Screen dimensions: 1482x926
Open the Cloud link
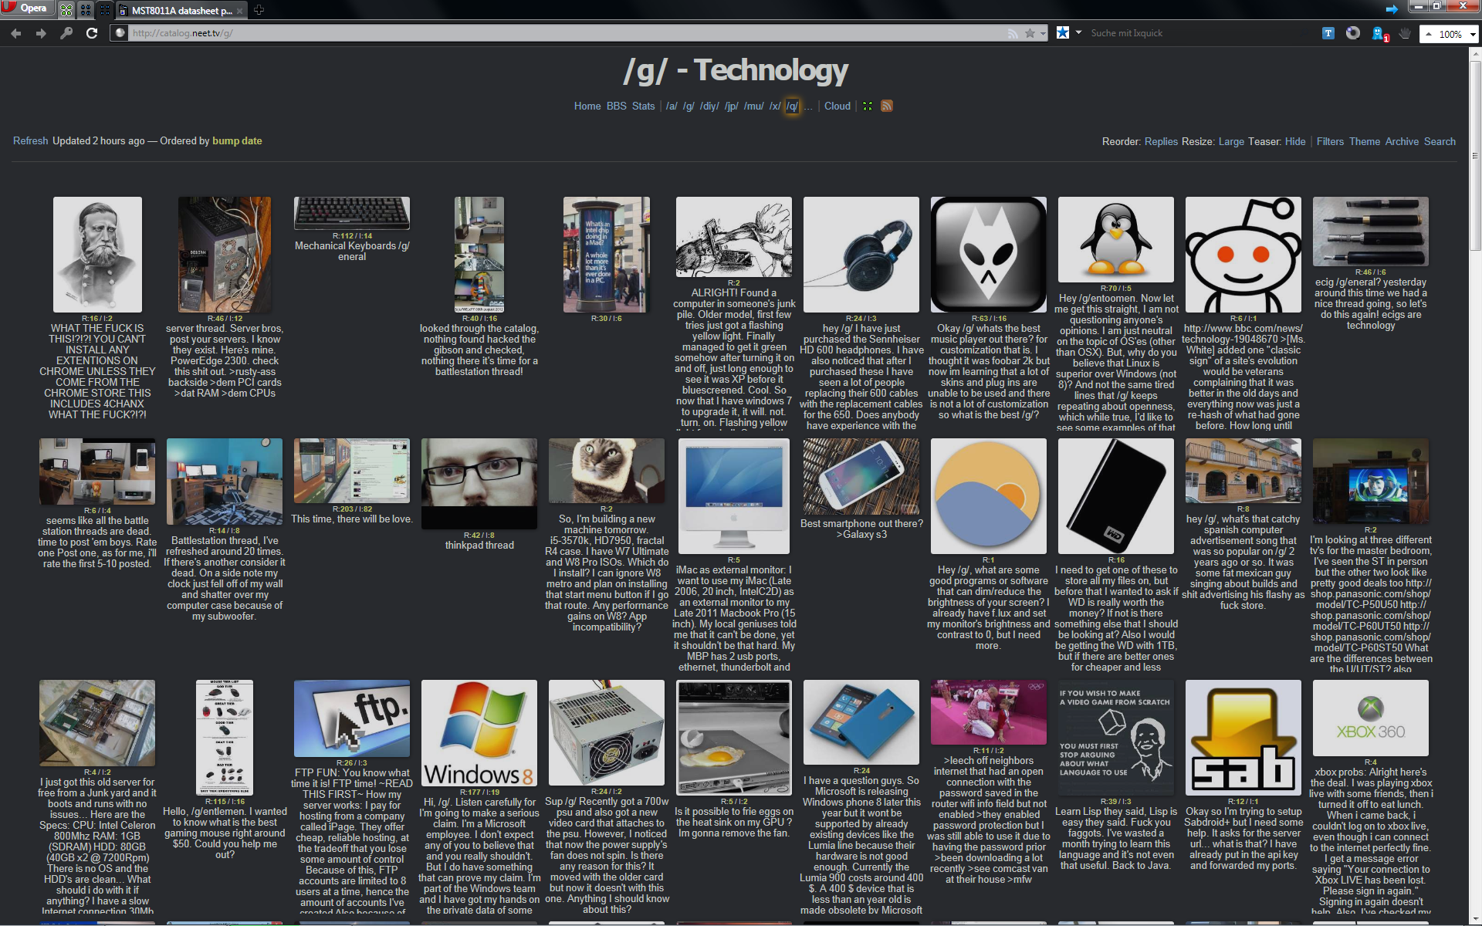[837, 106]
